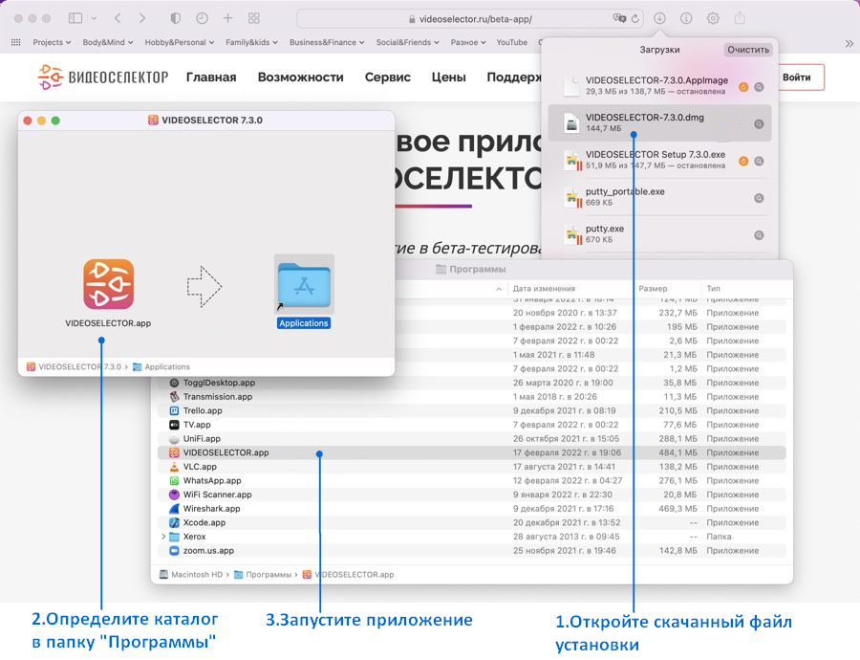Open the Family&kids bookmarks folder
This screenshot has height=660, width=860.
tap(251, 42)
